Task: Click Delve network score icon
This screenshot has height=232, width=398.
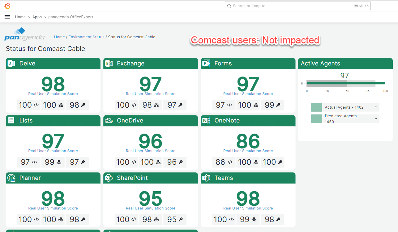Action: click(x=61, y=105)
